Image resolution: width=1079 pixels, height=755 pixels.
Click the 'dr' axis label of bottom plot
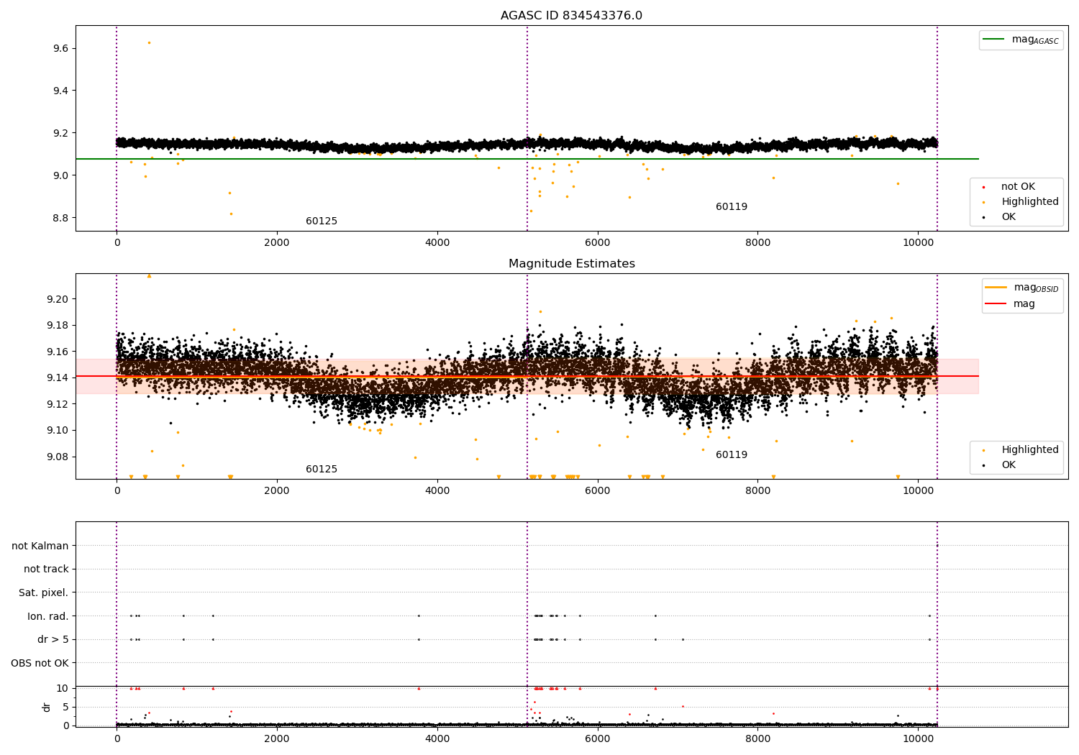click(x=47, y=707)
